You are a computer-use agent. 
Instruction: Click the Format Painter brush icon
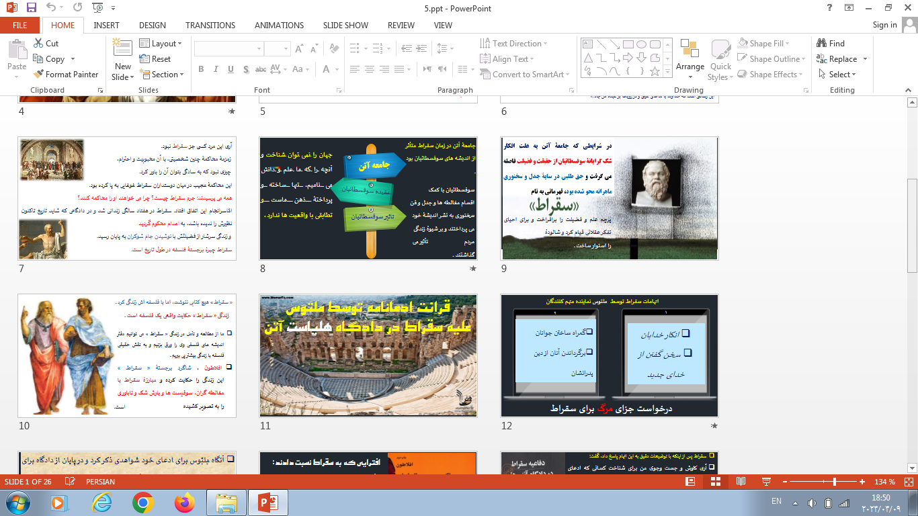pos(38,75)
